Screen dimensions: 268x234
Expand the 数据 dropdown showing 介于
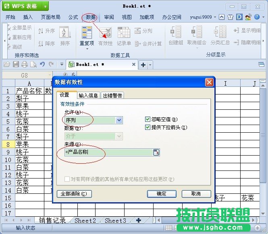[x=119, y=136]
